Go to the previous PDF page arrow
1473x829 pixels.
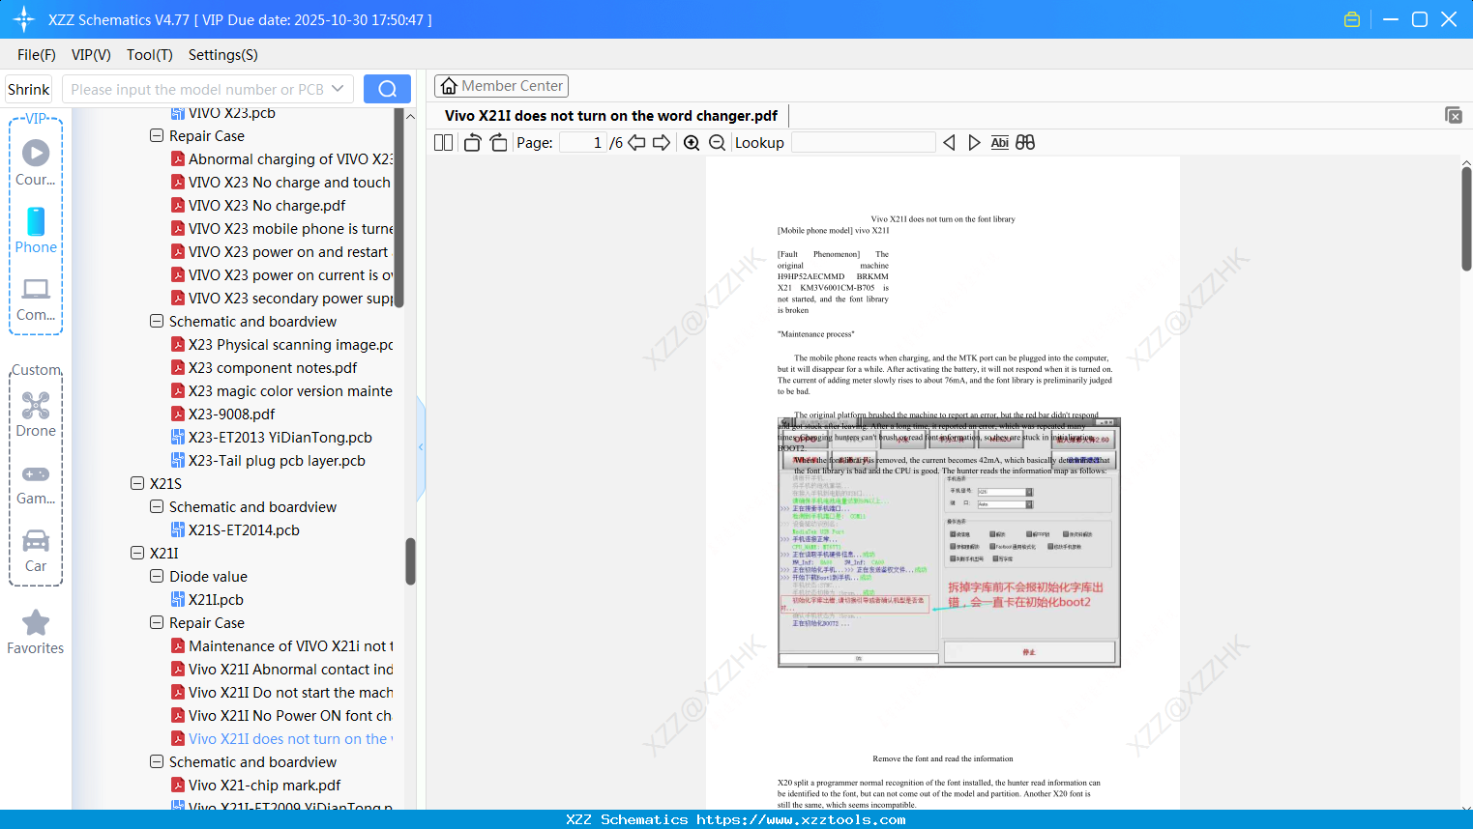[x=636, y=143]
